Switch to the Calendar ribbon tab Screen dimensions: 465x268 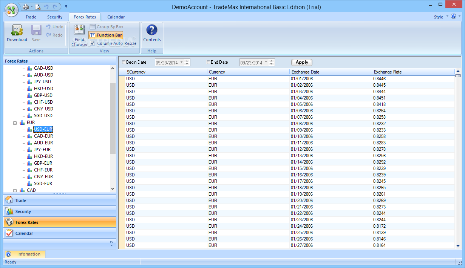(x=116, y=17)
